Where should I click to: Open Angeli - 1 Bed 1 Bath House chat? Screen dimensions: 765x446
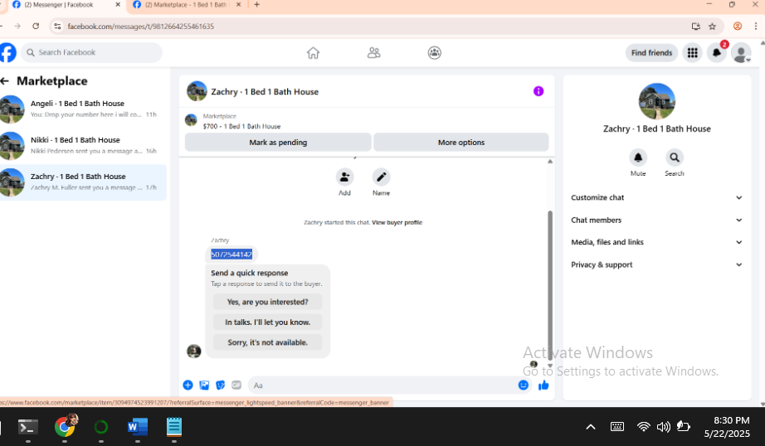(x=83, y=109)
